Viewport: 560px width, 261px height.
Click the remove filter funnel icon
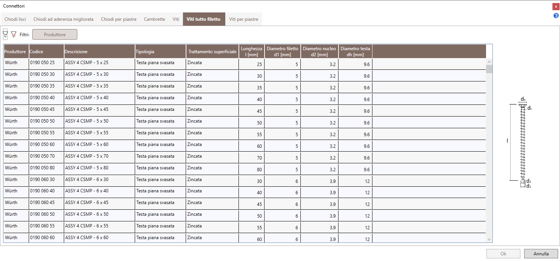pyautogui.click(x=14, y=34)
